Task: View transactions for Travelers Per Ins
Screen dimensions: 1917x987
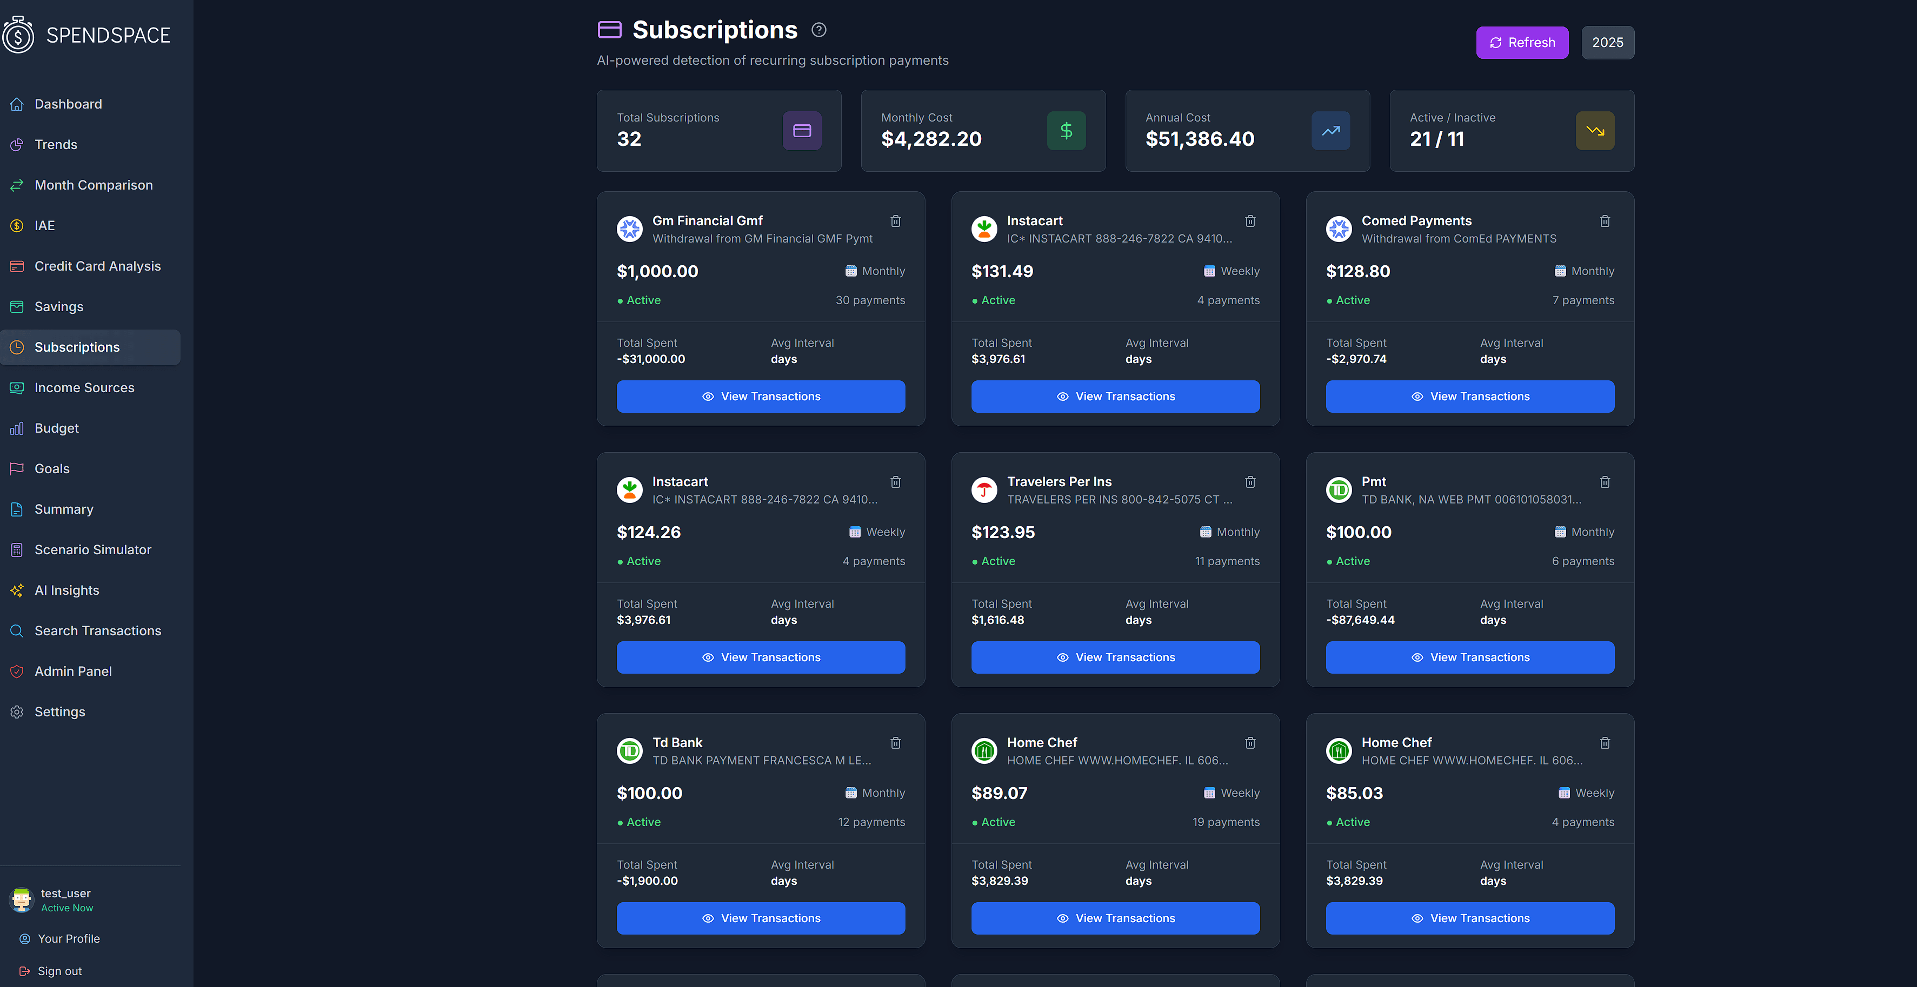Action: (x=1115, y=657)
